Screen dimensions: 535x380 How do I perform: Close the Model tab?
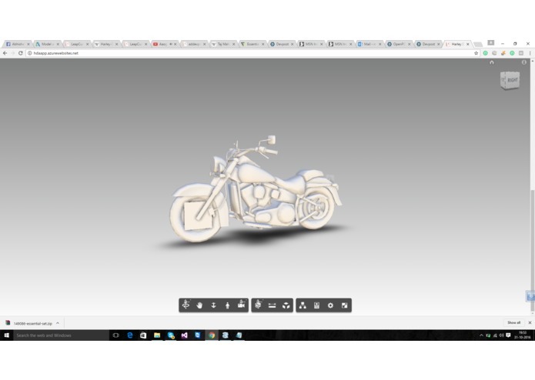(58, 45)
